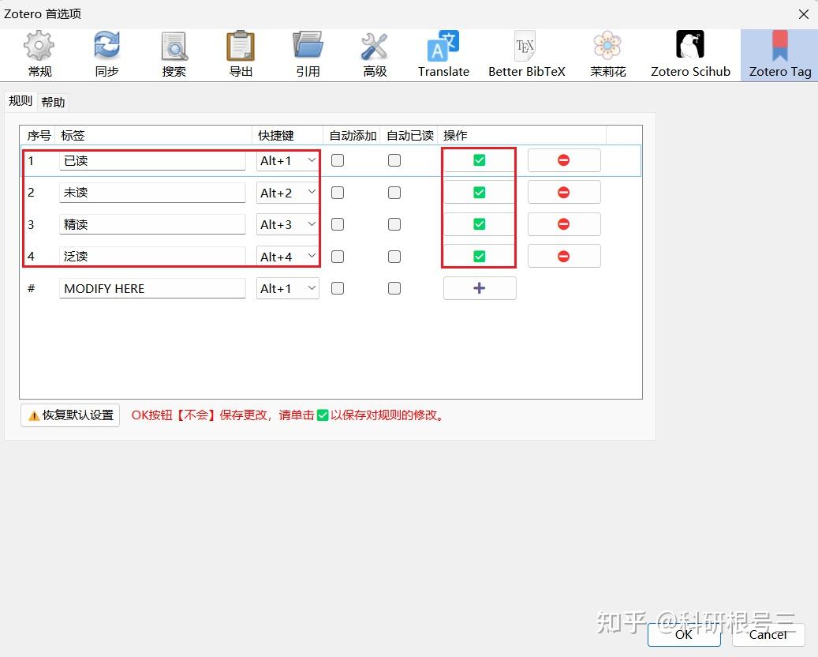Toggle 自动添加 checkbox for 未读 rule
Viewport: 818px width, 657px height.
(x=338, y=193)
